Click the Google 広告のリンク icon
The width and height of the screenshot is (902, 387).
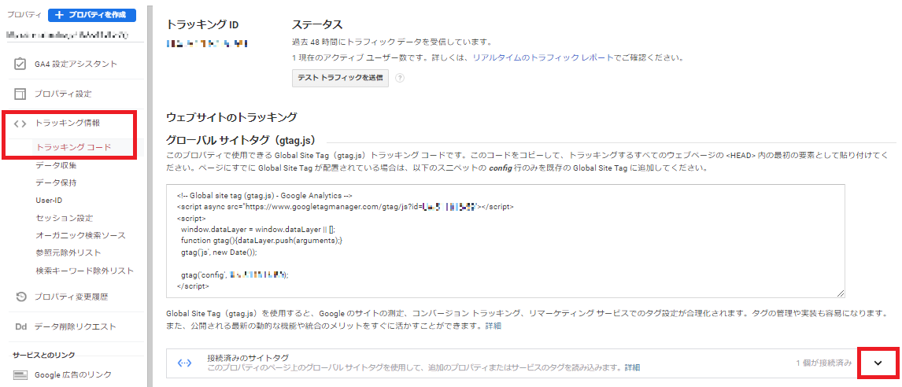(20, 375)
